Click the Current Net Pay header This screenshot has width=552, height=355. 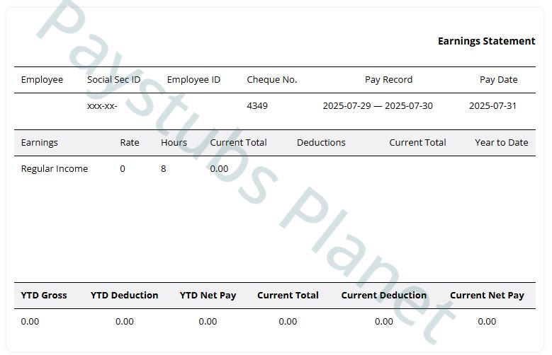coord(487,296)
